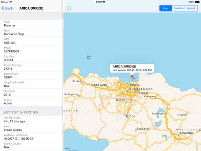Select the Flag Panama row
201x151 pixels.
(x=31, y=24)
